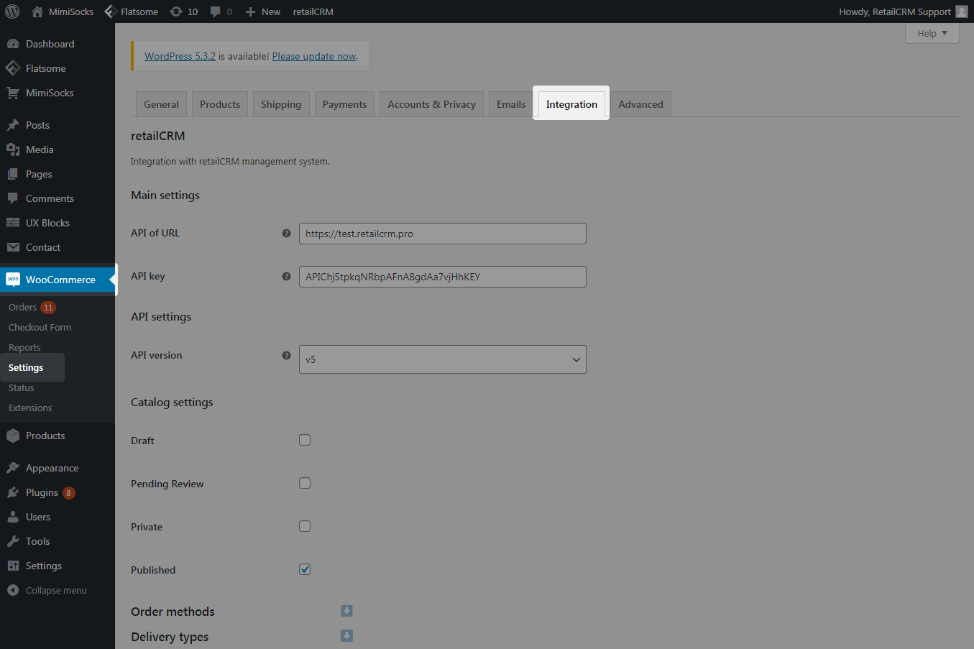Open WooCommerce Status submenu item
974x649 pixels.
coord(21,387)
